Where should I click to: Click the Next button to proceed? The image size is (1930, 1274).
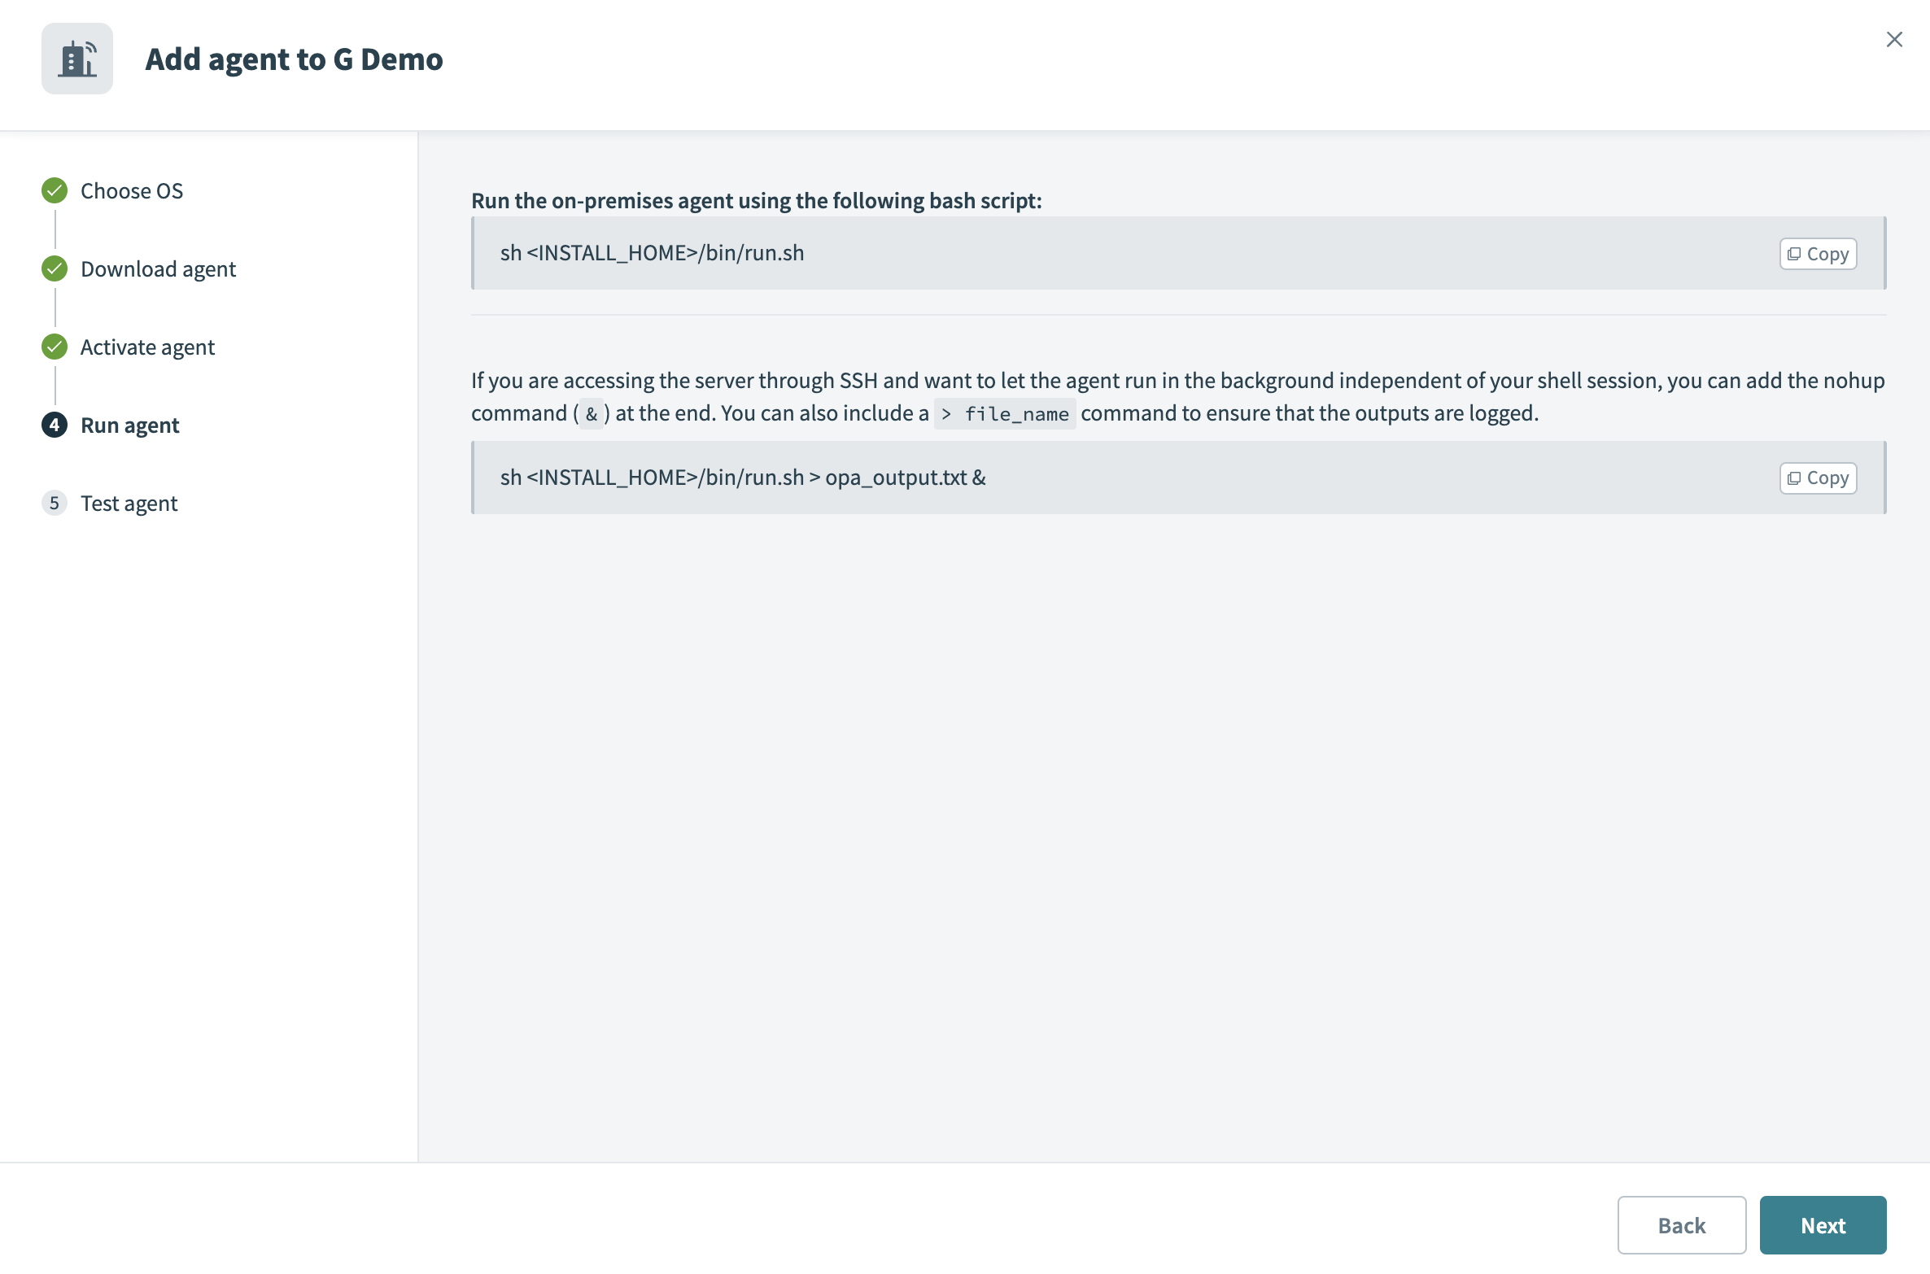pyautogui.click(x=1823, y=1224)
